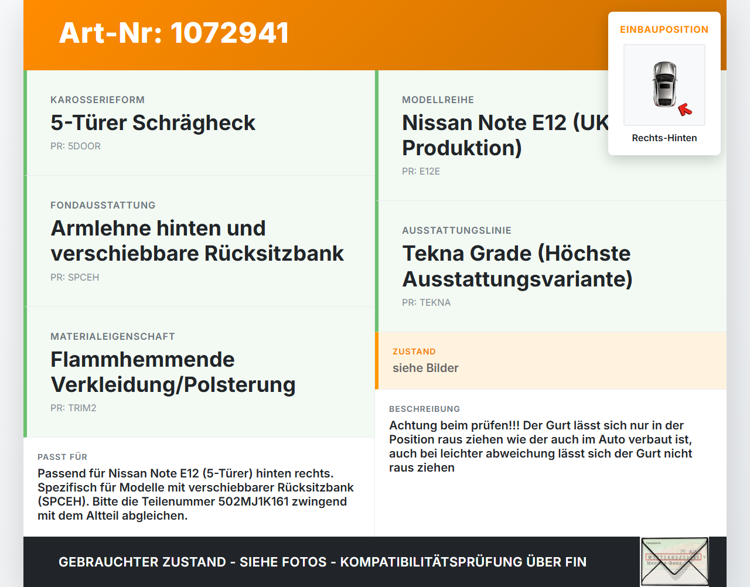
Task: Click the siehe Bilder condition text
Action: click(425, 368)
